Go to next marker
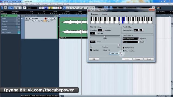This screenshot has width=173, height=97. (43, 8)
